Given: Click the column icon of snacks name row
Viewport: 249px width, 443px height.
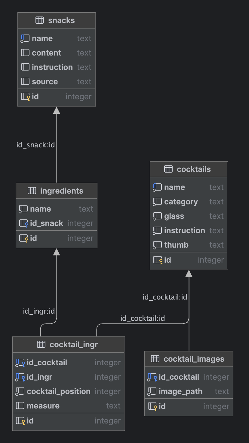Looking at the screenshot, I should pos(25,38).
